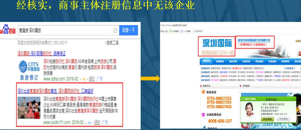Select the 网站首页 navigation tab
Viewport: 301px width, 130px height.
(x=207, y=61)
